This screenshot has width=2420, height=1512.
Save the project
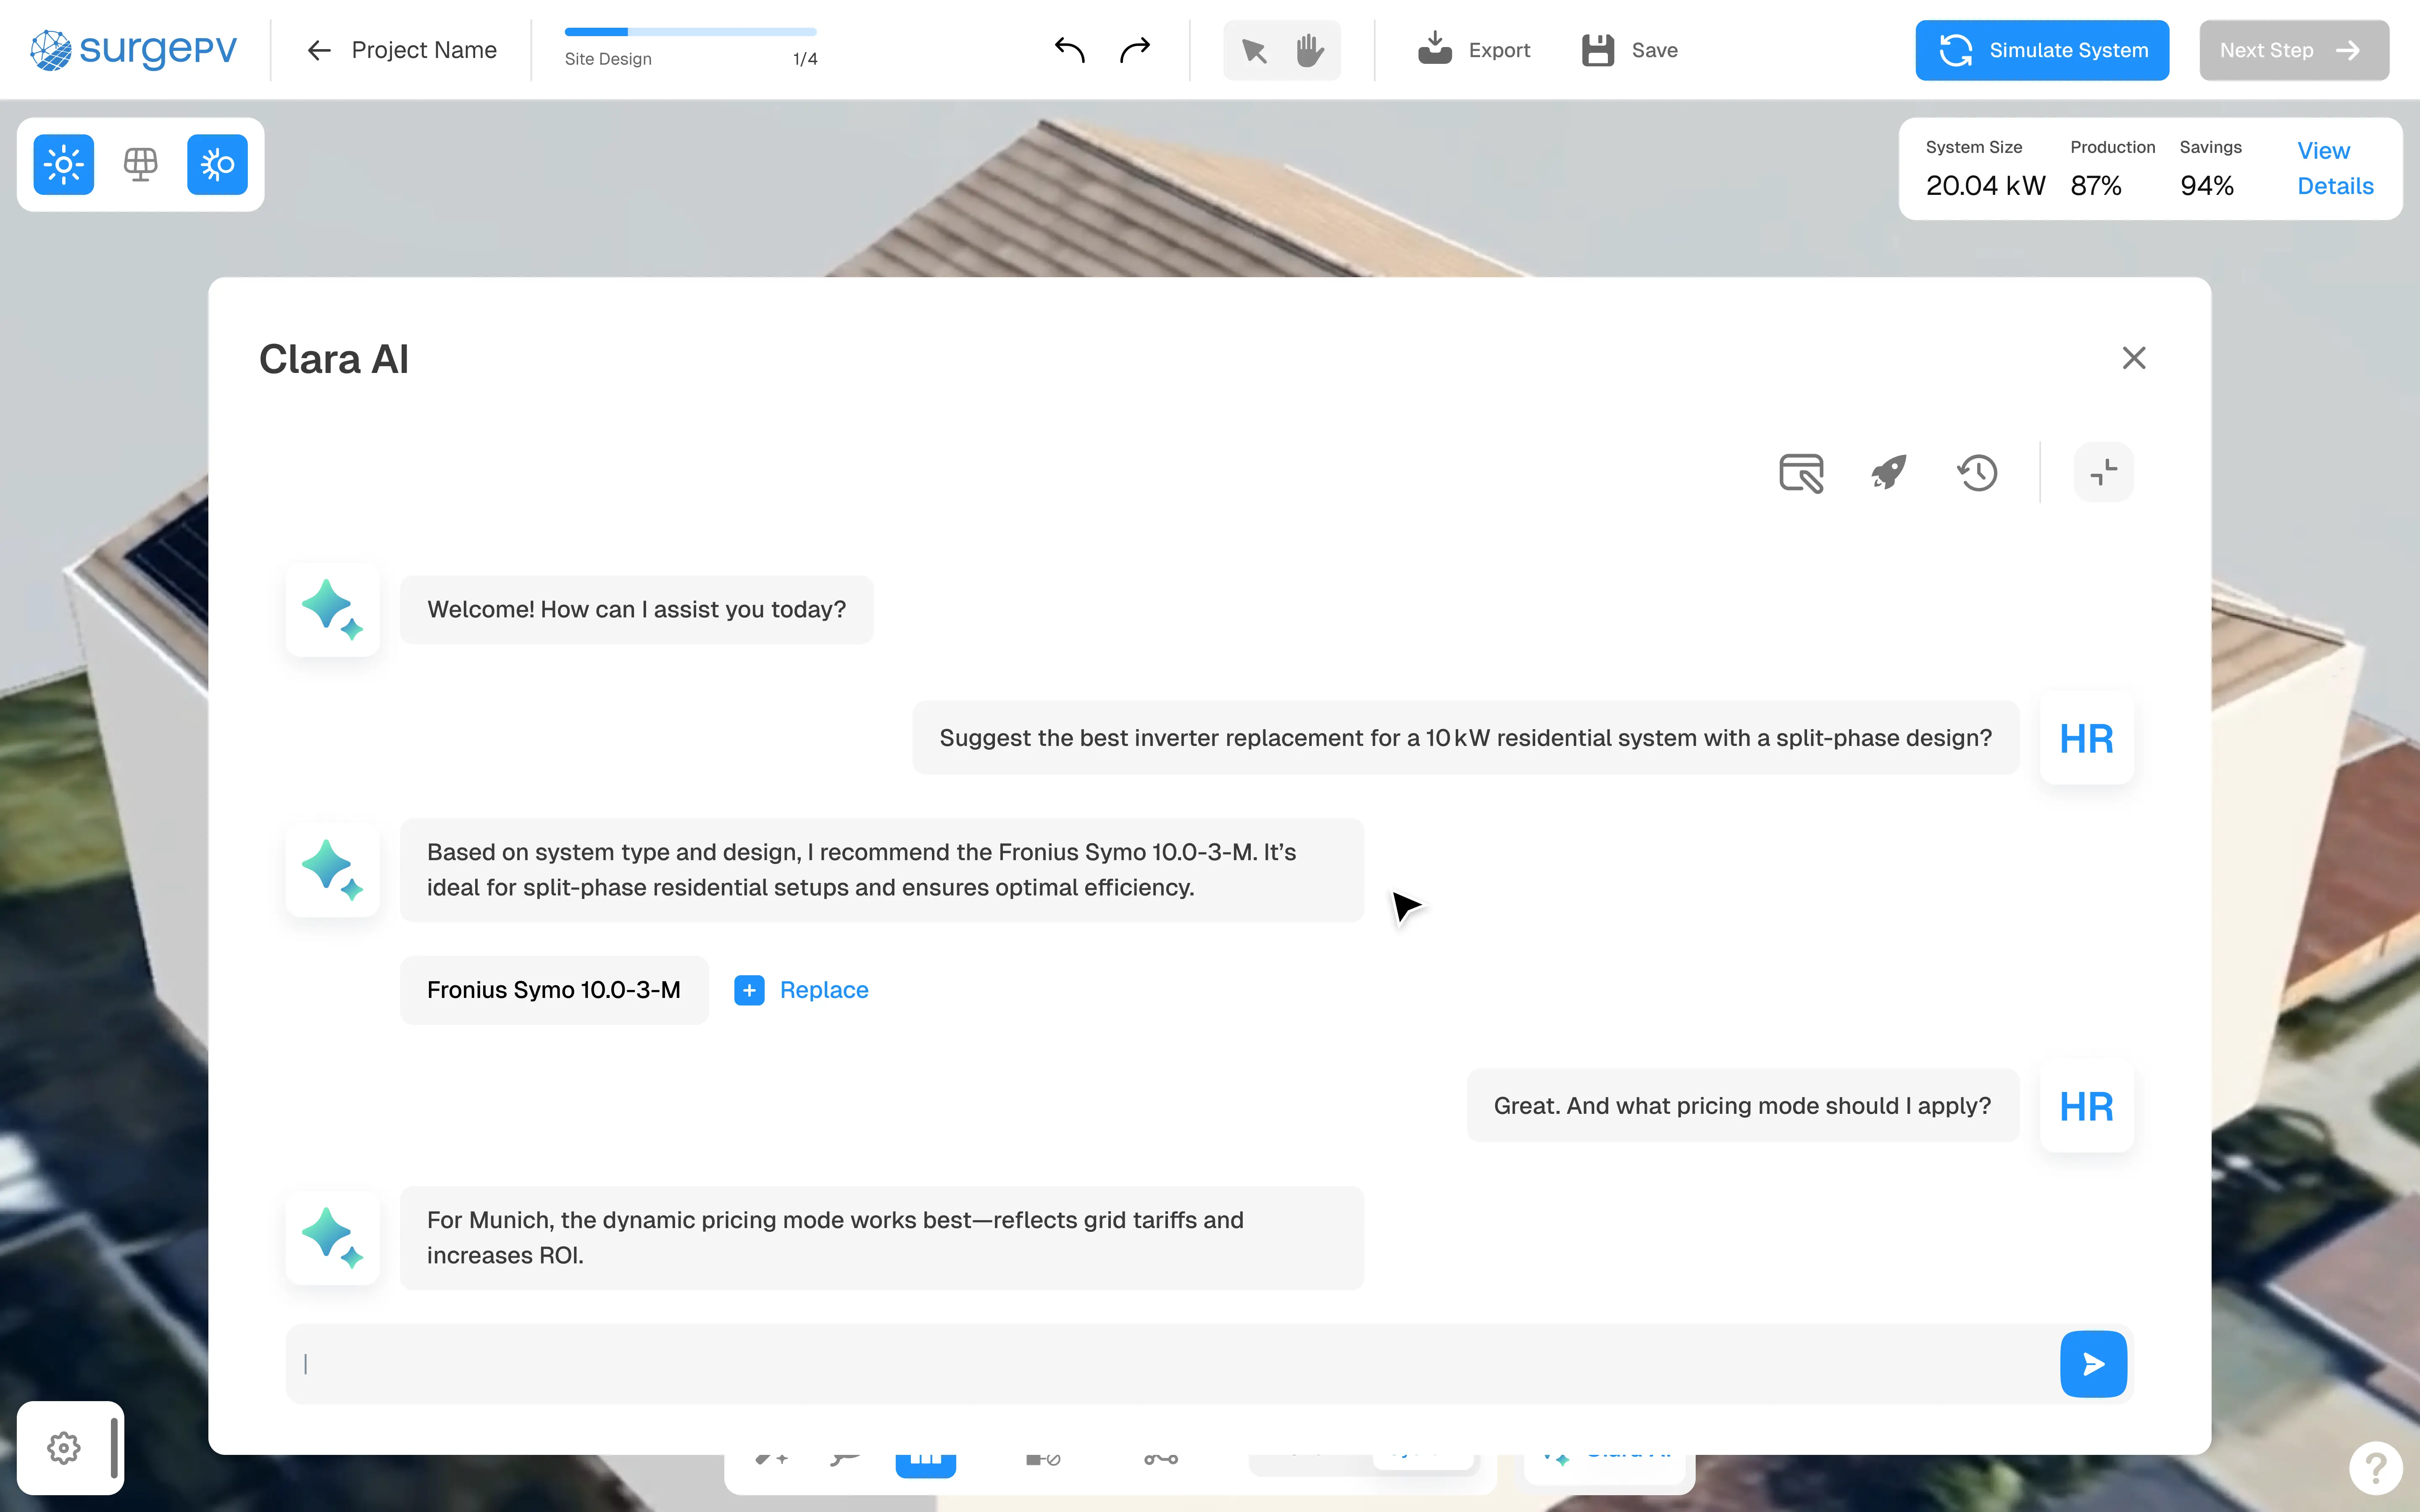(x=1630, y=50)
